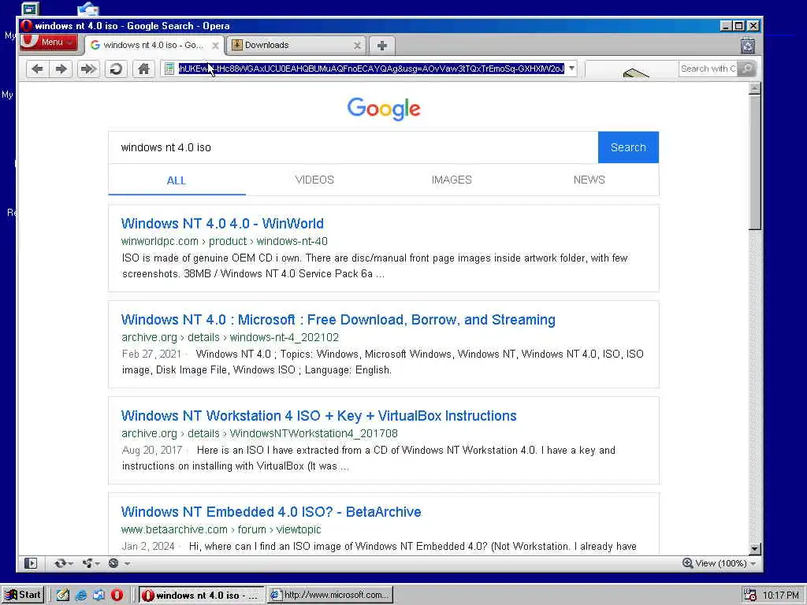The height and width of the screenshot is (605, 807).
Task: Click the Feb 27, 2021 date text
Action: click(151, 354)
